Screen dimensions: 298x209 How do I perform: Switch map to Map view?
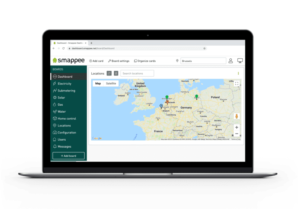[98, 84]
